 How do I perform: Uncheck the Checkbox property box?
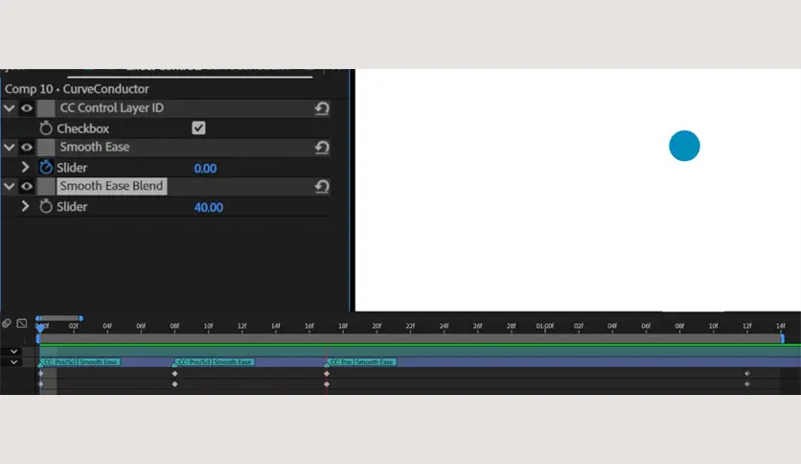click(x=198, y=128)
